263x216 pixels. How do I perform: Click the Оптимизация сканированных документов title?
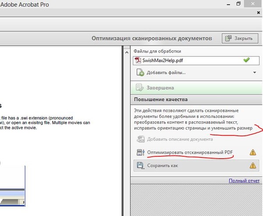coord(152,39)
